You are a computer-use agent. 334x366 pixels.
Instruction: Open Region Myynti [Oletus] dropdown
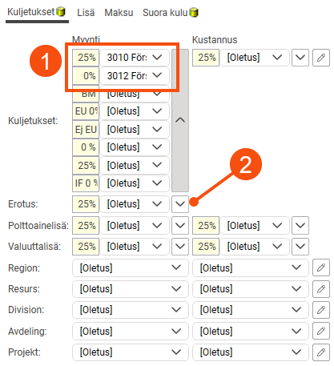[131, 267]
